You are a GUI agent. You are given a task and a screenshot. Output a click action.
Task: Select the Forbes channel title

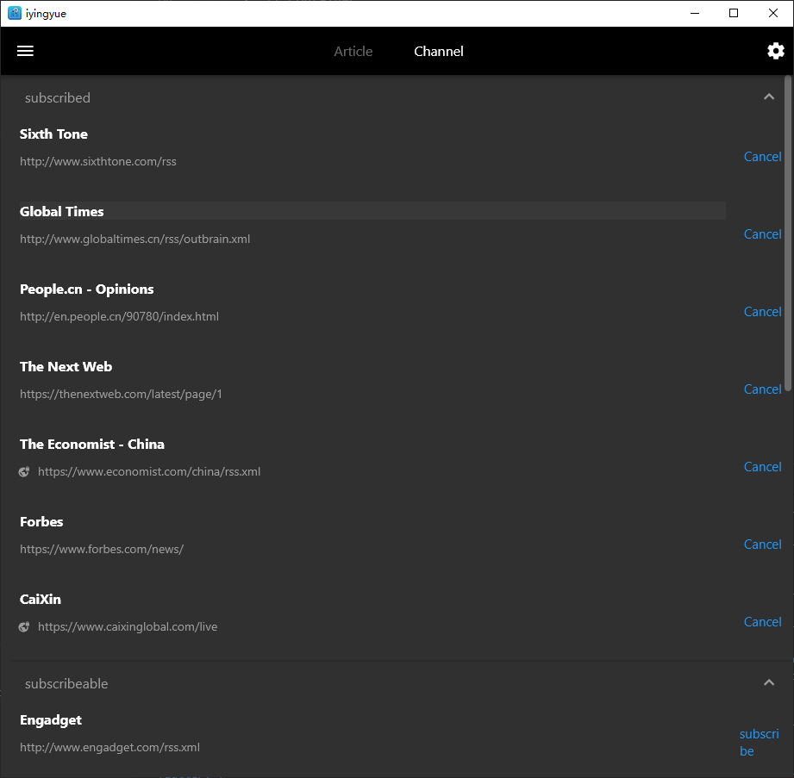[41, 521]
